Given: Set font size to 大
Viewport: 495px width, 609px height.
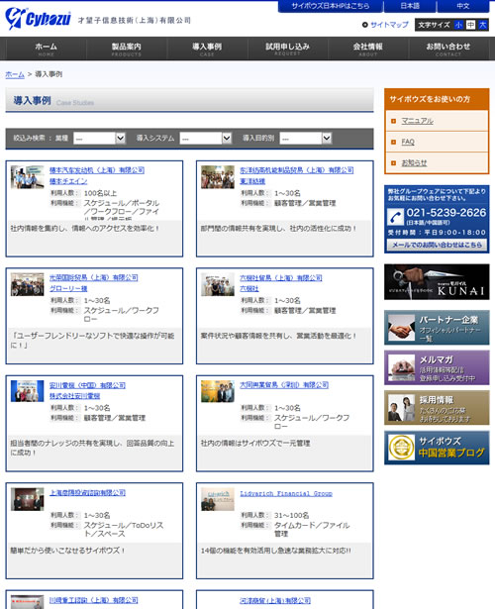Looking at the screenshot, I should coord(482,25).
